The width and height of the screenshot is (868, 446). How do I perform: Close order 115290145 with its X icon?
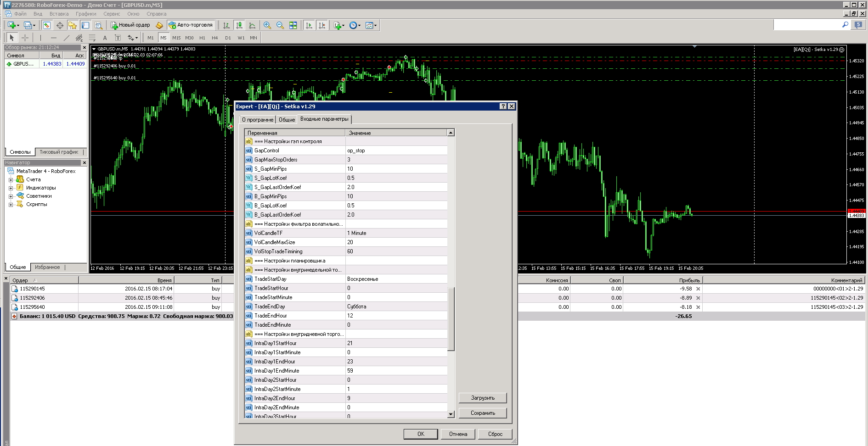(x=698, y=289)
